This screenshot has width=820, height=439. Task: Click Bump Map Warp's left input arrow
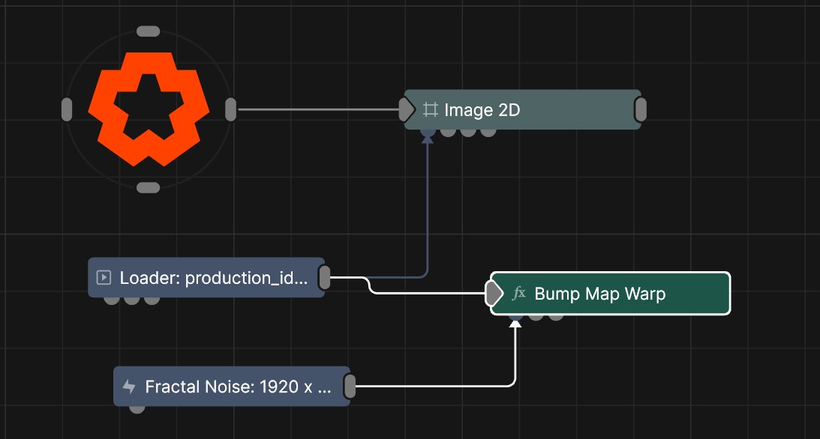494,294
